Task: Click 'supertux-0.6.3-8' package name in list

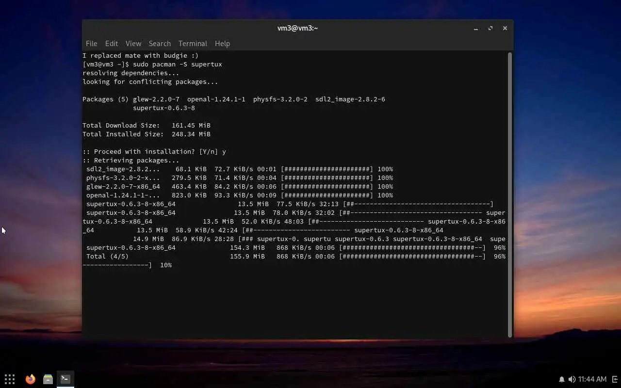Action: 164,108
